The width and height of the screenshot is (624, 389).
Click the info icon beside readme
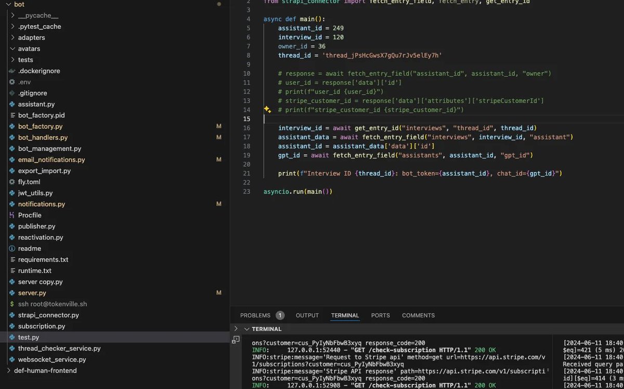click(12, 248)
